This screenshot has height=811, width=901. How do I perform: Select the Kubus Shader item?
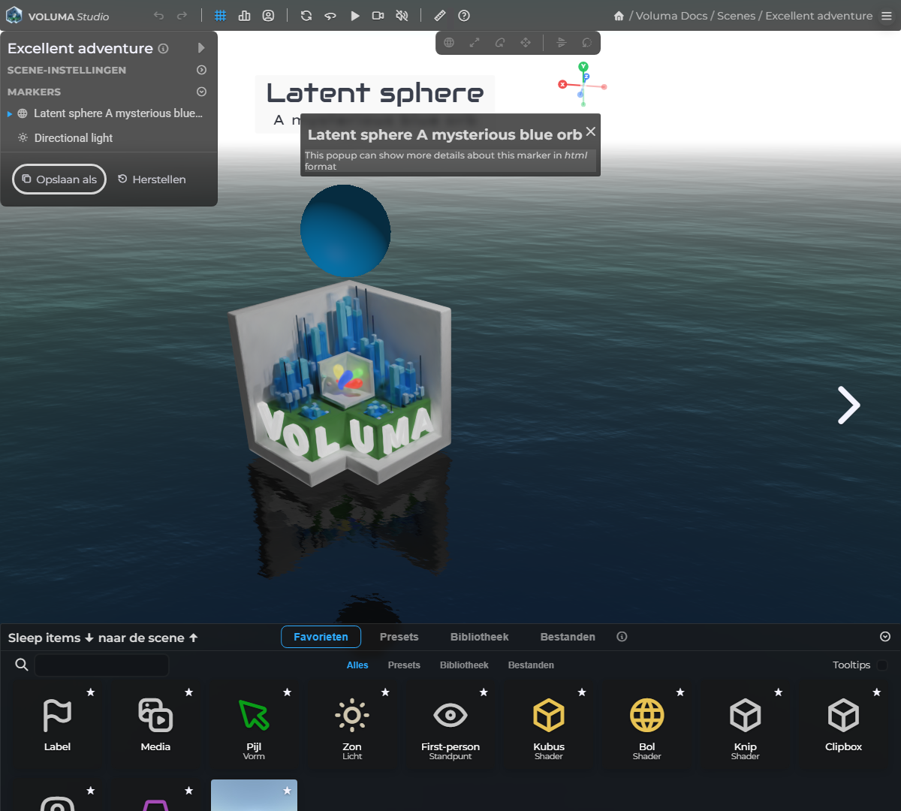click(x=549, y=725)
